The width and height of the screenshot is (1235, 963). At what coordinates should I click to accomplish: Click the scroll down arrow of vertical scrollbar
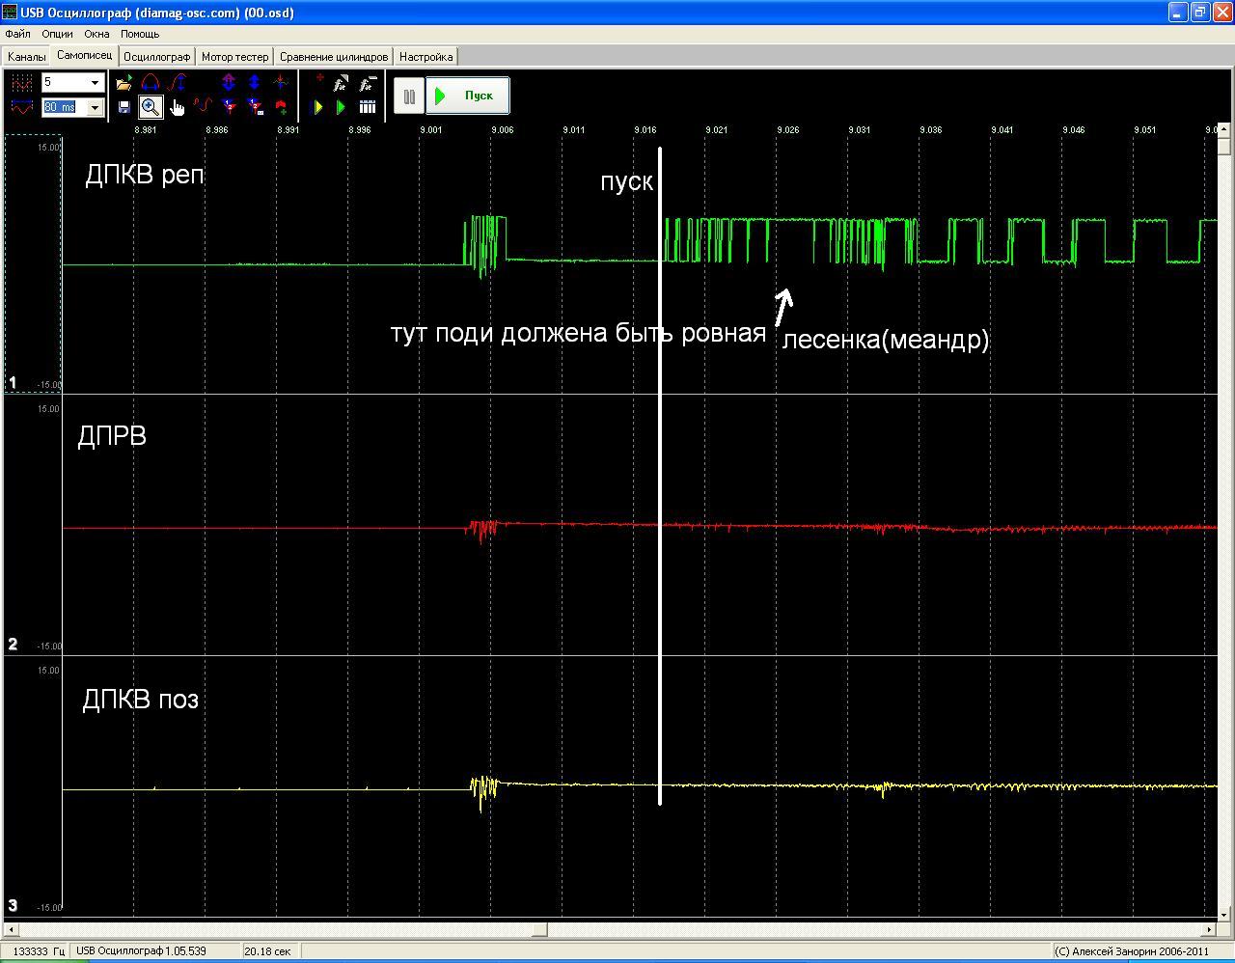pos(1225,913)
